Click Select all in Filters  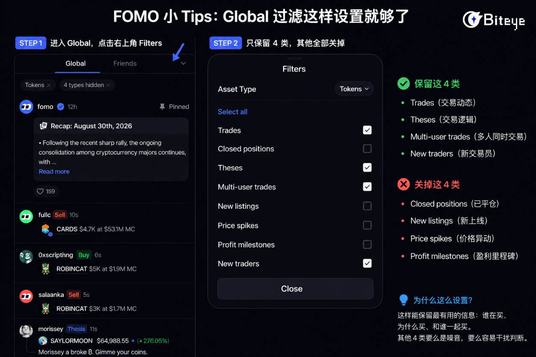(233, 112)
